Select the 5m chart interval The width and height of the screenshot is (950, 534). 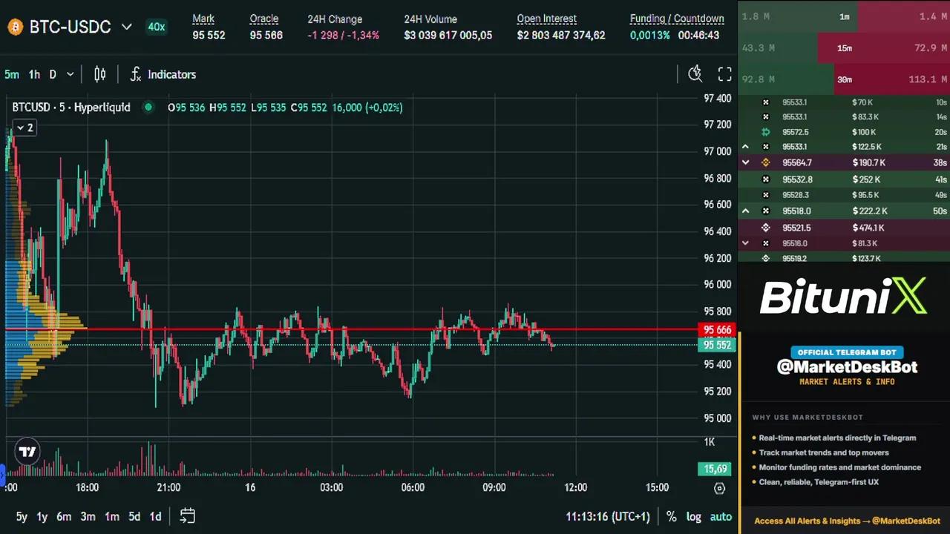pos(12,74)
